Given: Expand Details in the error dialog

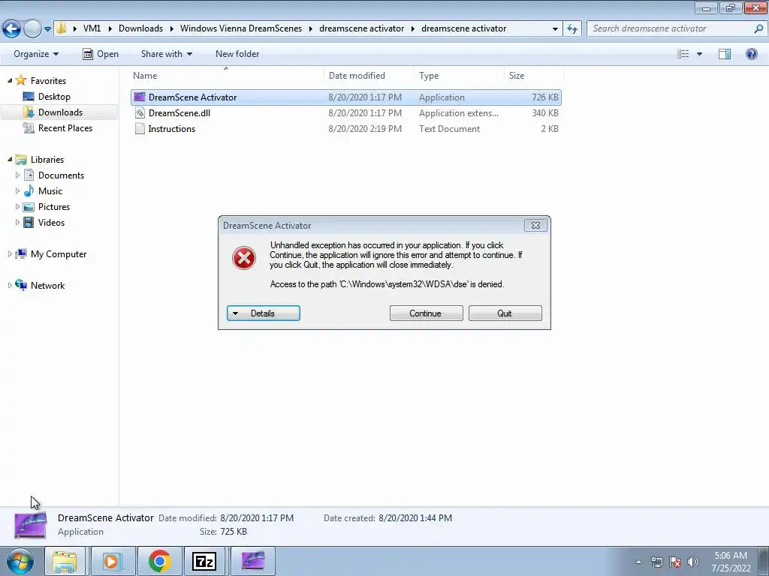Looking at the screenshot, I should [x=264, y=313].
